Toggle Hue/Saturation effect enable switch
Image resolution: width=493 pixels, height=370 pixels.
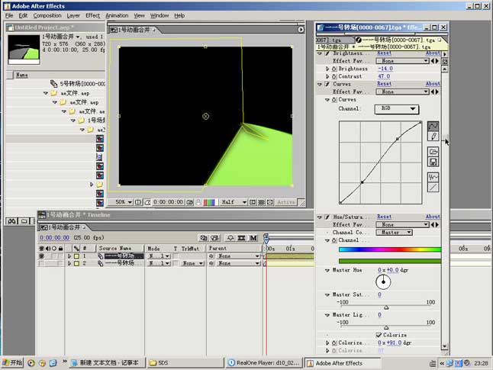[327, 217]
